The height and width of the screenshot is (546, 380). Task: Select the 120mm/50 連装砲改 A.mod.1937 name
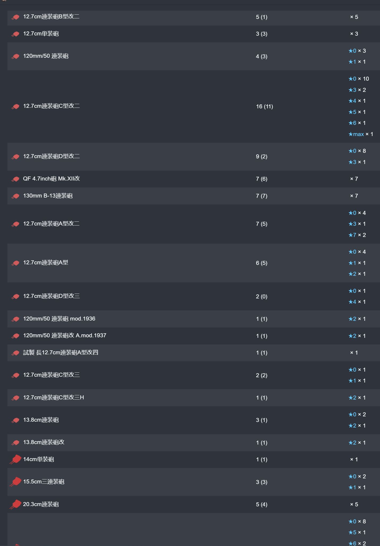(65, 335)
